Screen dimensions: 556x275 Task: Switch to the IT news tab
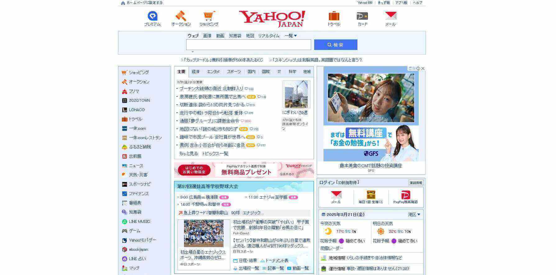(279, 72)
